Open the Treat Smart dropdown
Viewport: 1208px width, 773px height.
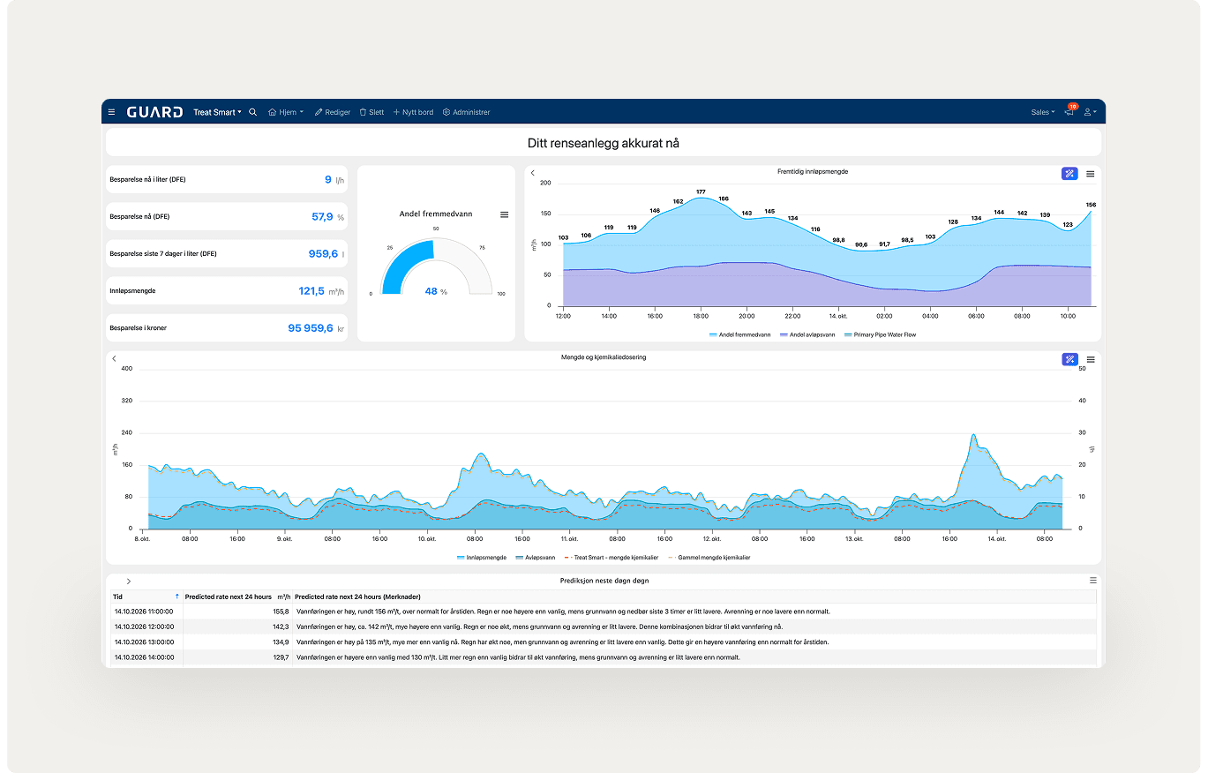coord(217,112)
